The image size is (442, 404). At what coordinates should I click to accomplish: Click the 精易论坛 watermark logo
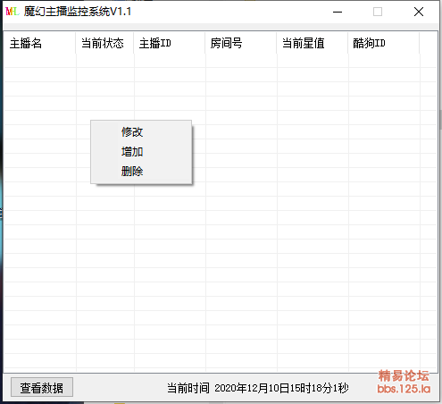click(404, 376)
